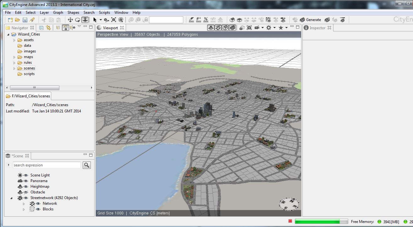Select the Viewport tab
This screenshot has height=227, width=413.
coord(110,28)
